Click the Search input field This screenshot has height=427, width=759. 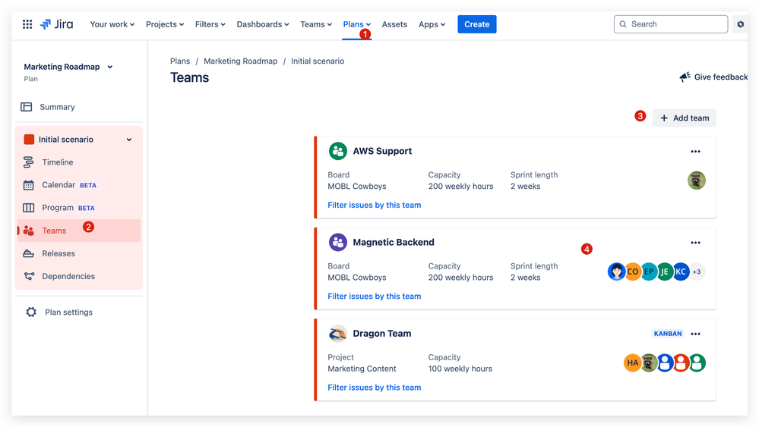pos(670,24)
